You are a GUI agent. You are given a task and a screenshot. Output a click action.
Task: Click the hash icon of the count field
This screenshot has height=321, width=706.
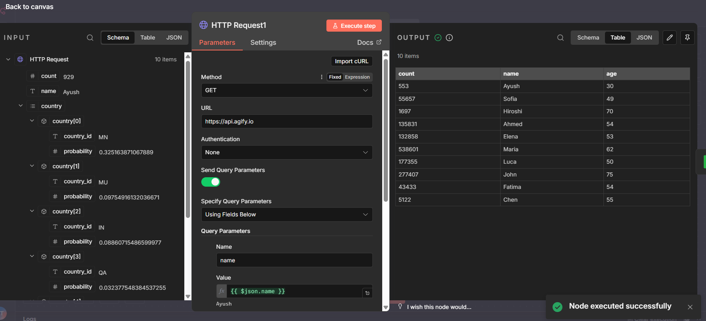(x=32, y=76)
